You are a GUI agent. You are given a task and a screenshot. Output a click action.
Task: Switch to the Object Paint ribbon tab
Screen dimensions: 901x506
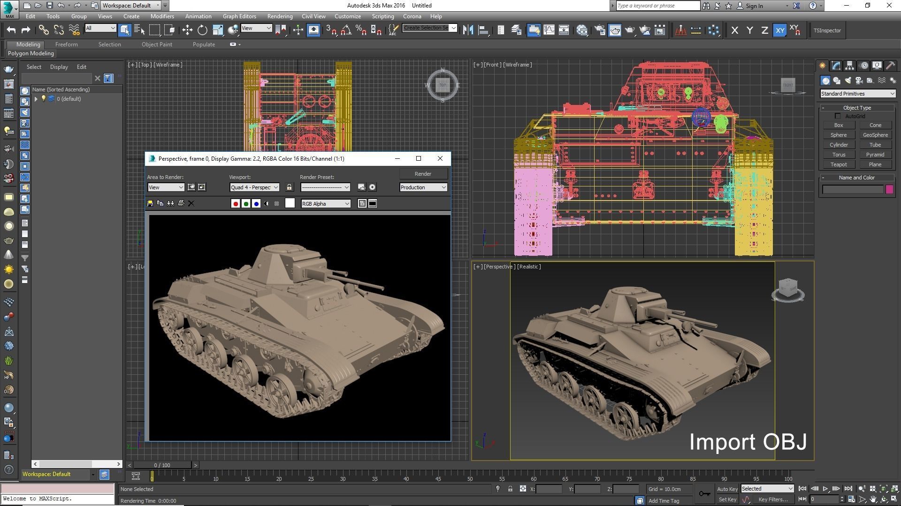tap(157, 45)
